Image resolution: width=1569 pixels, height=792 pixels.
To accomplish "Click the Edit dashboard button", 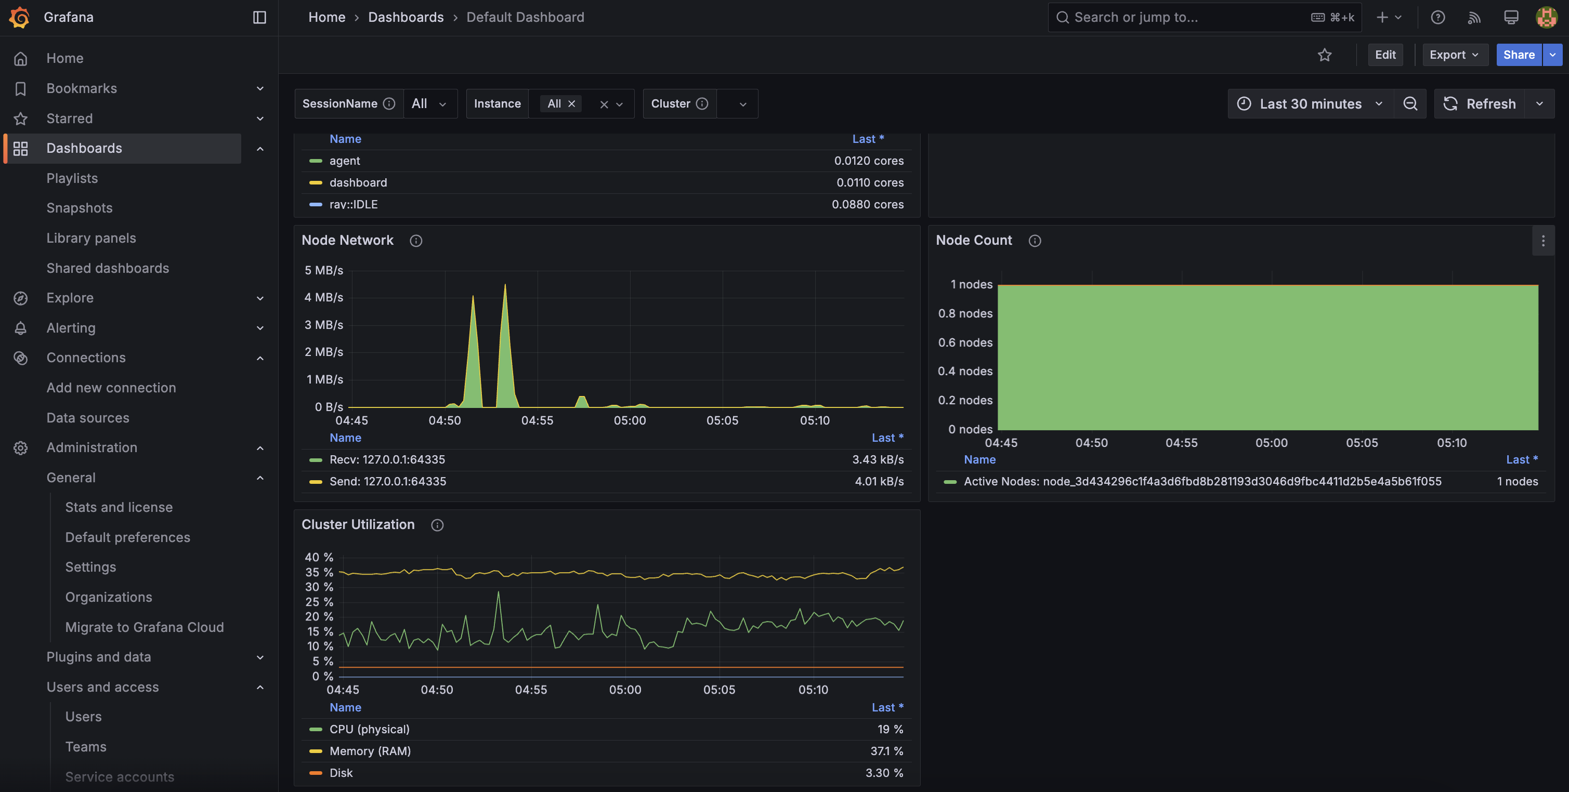I will (x=1385, y=55).
